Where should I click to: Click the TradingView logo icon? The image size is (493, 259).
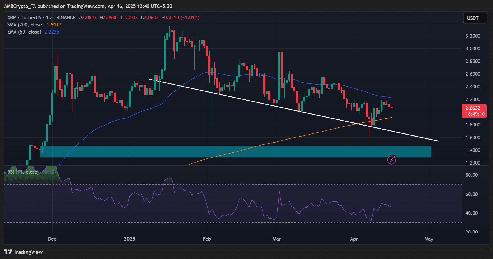click(x=8, y=252)
